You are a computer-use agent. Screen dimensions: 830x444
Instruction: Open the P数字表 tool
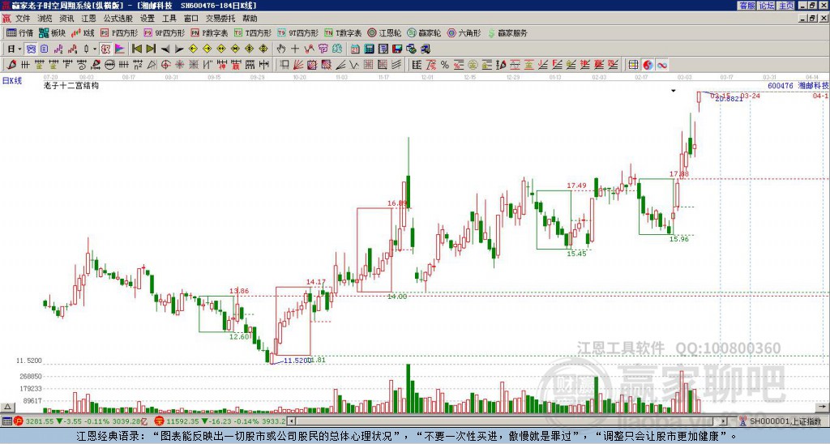pyautogui.click(x=209, y=32)
